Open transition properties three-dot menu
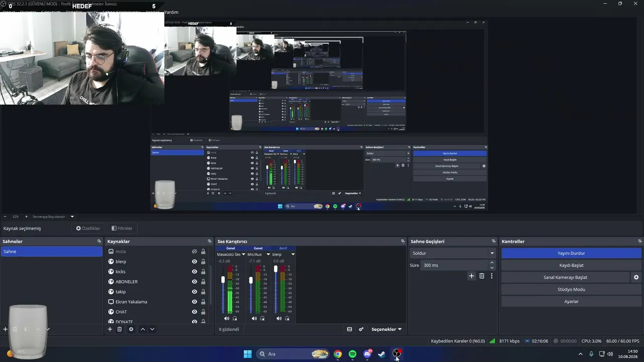This screenshot has width=644, height=362. coord(492,276)
